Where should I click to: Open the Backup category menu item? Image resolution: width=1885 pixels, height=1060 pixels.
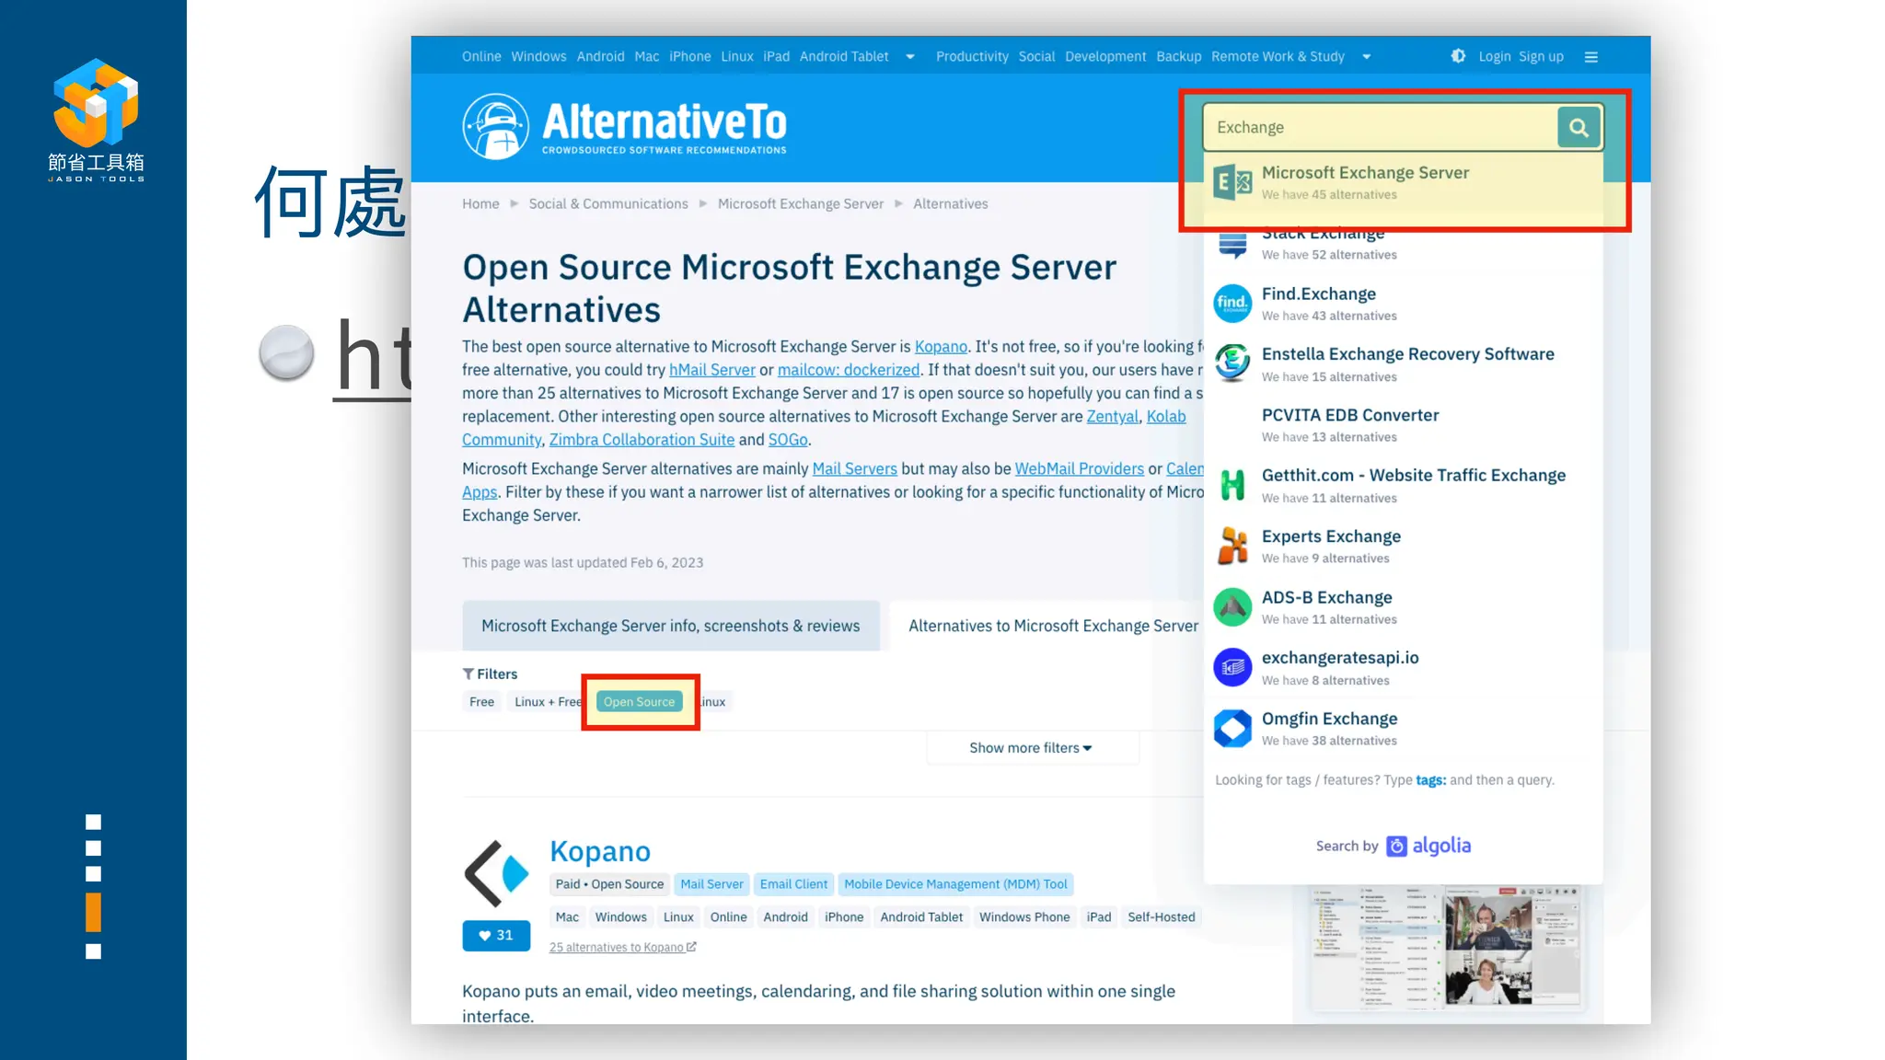(1179, 57)
